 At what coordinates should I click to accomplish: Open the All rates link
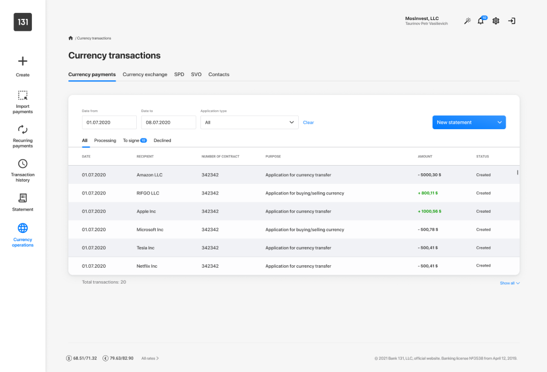(x=150, y=358)
